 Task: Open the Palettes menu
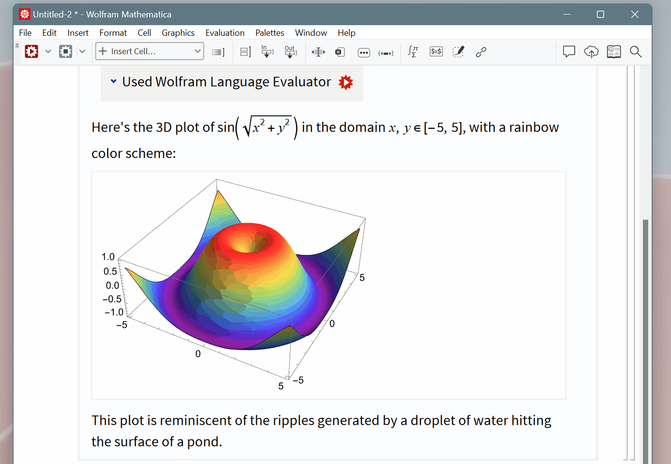[x=269, y=32]
